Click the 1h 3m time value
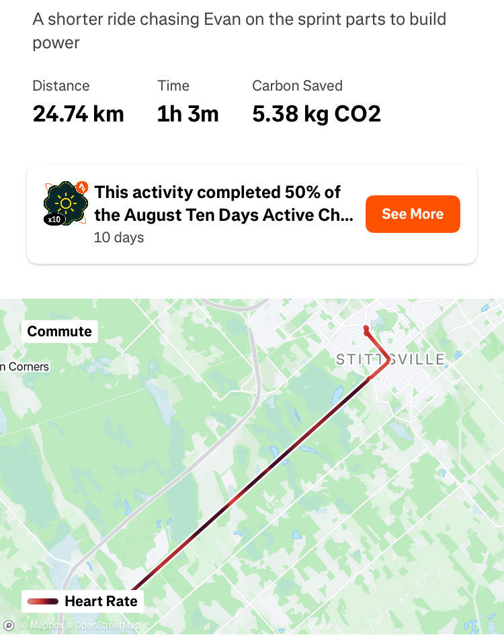 click(188, 113)
